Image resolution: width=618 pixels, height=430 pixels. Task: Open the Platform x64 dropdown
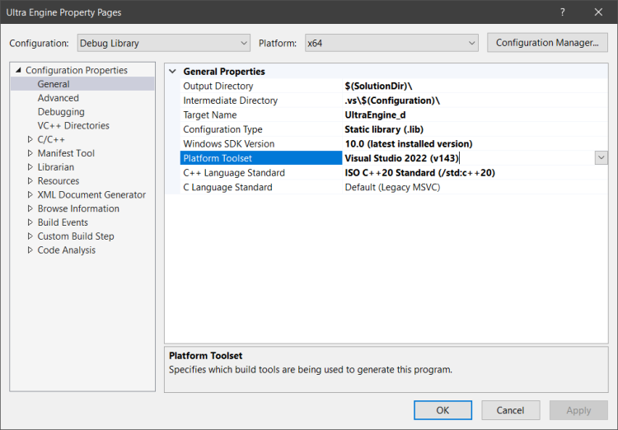coord(391,43)
